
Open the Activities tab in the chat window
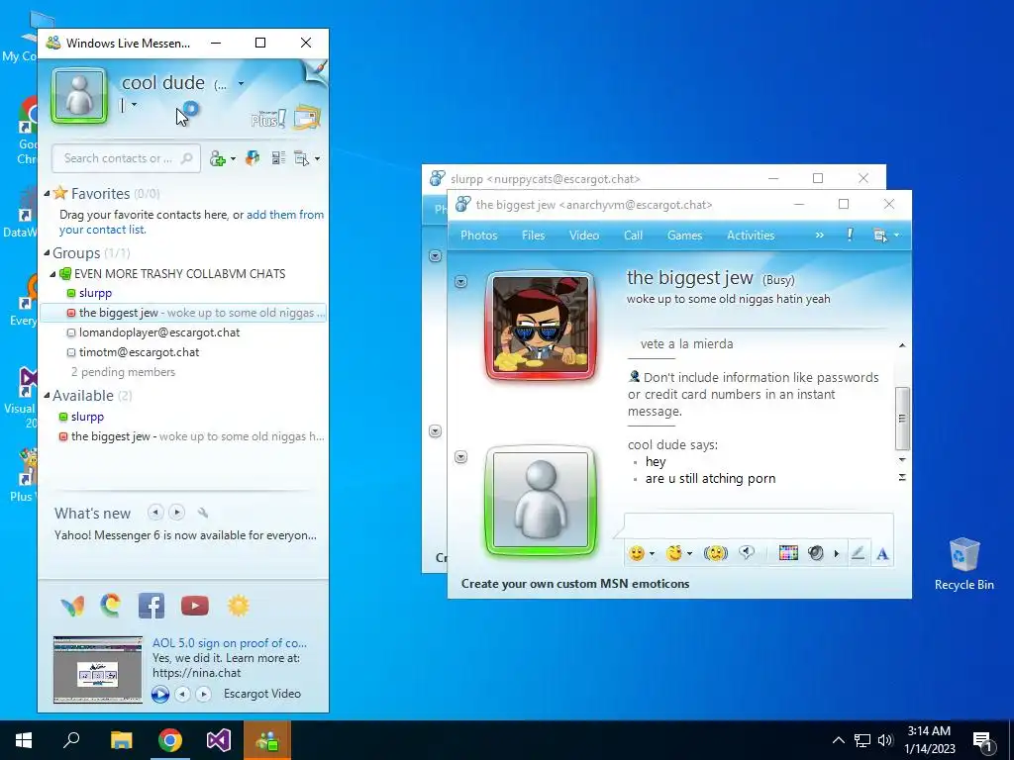[751, 236]
